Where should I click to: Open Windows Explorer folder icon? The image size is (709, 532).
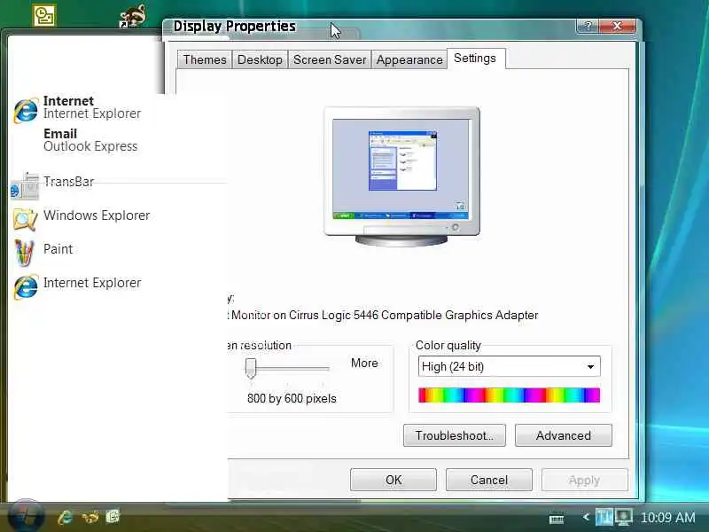click(26, 219)
